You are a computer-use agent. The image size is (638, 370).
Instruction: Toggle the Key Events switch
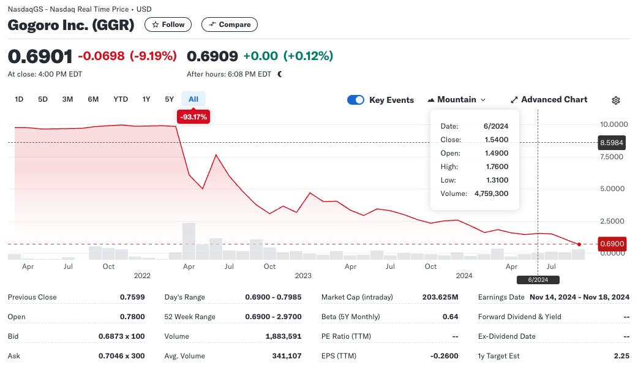click(x=356, y=100)
